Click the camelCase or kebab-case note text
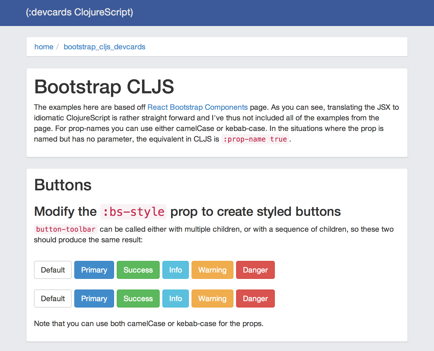The width and height of the screenshot is (434, 351). coord(149,323)
